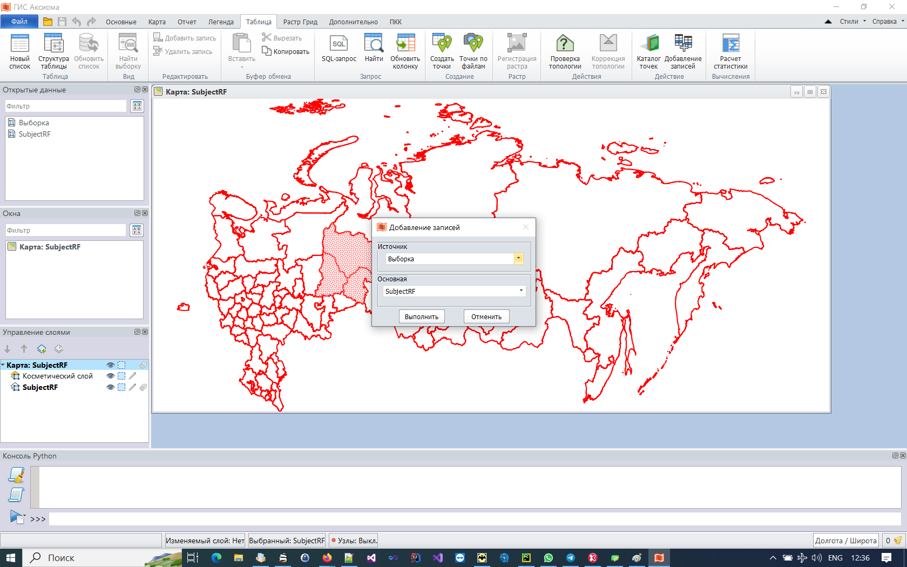Toggle the Узлы: Выкл. snapping indicator

tap(354, 541)
